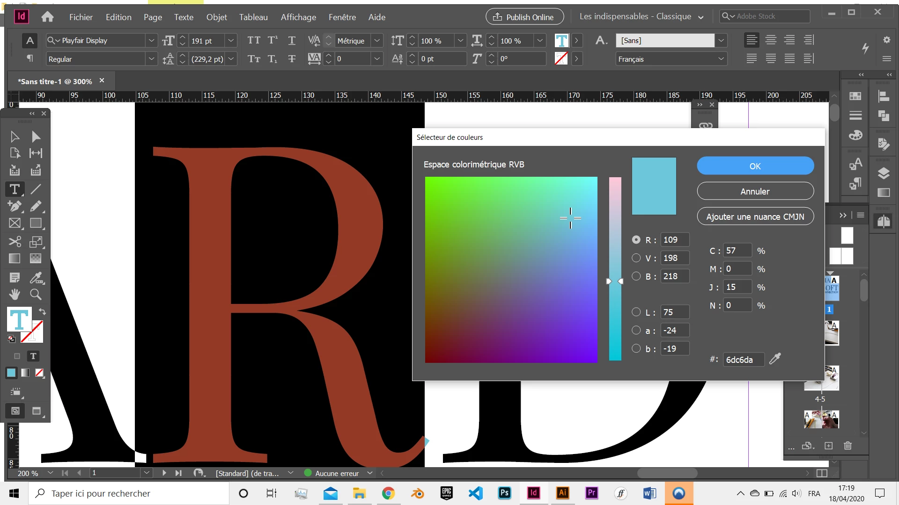This screenshot has width=899, height=505.
Task: Select the L lightness radio button
Action: pyautogui.click(x=636, y=312)
